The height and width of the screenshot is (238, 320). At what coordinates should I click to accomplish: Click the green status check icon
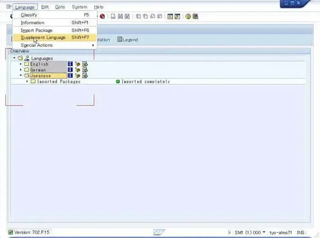pos(10,232)
